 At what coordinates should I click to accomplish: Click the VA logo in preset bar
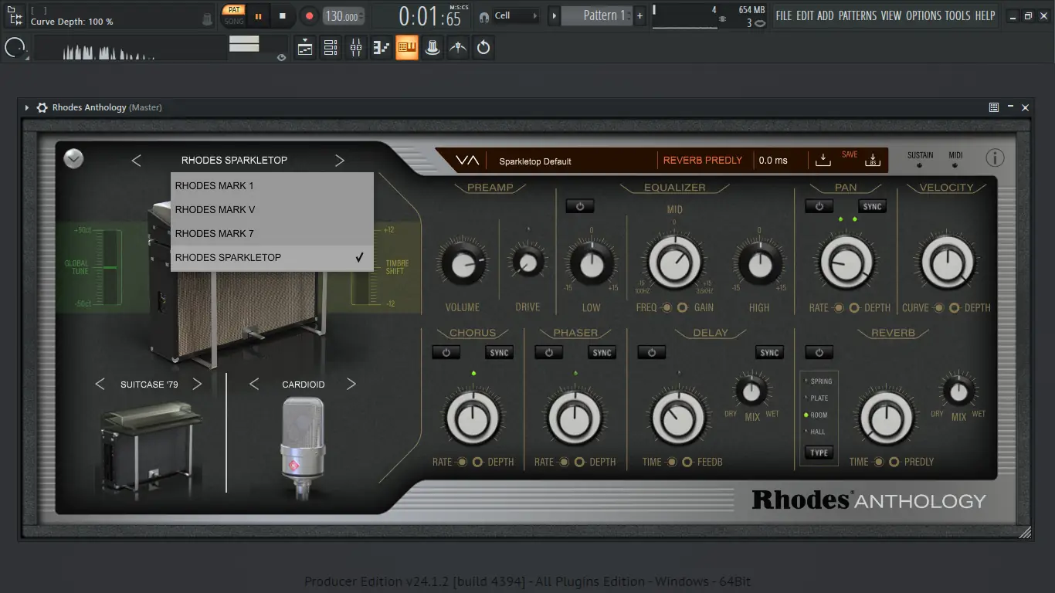(x=467, y=161)
